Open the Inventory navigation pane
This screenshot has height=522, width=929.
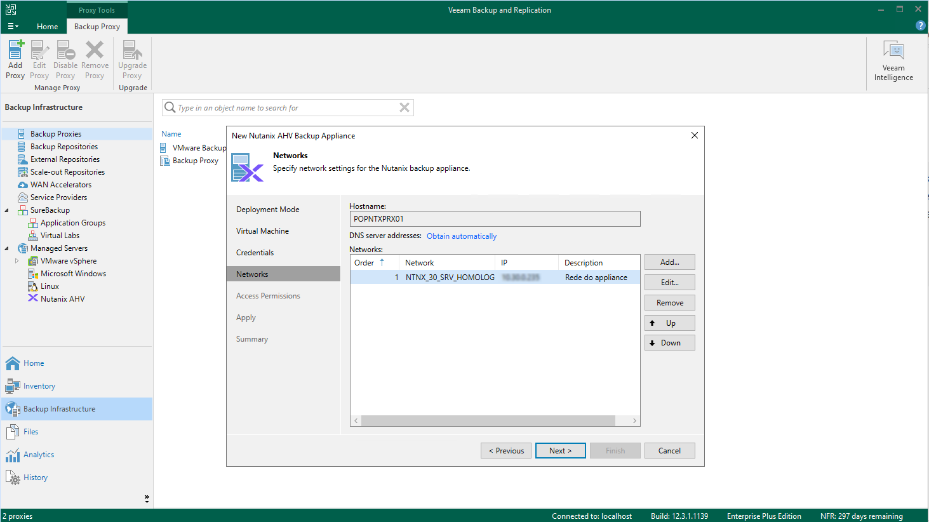coord(77,386)
